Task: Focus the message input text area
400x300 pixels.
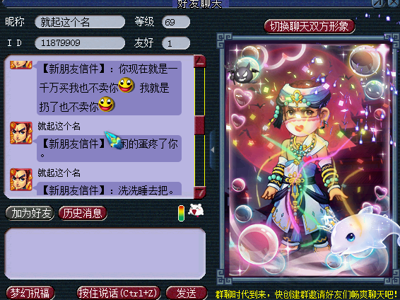Action: coord(105,254)
